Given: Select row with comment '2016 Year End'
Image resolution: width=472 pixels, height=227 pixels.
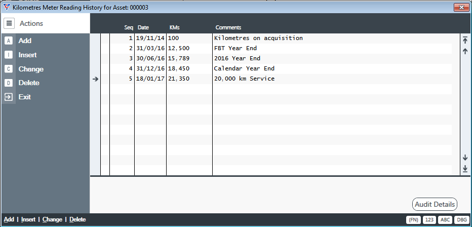Looking at the screenshot, I should pos(276,58).
